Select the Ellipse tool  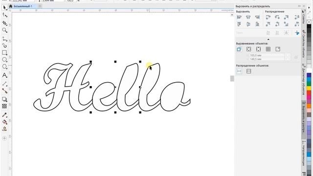[4, 60]
